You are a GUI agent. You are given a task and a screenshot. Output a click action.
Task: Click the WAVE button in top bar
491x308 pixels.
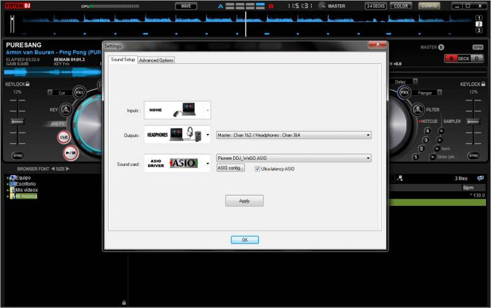coord(186,6)
